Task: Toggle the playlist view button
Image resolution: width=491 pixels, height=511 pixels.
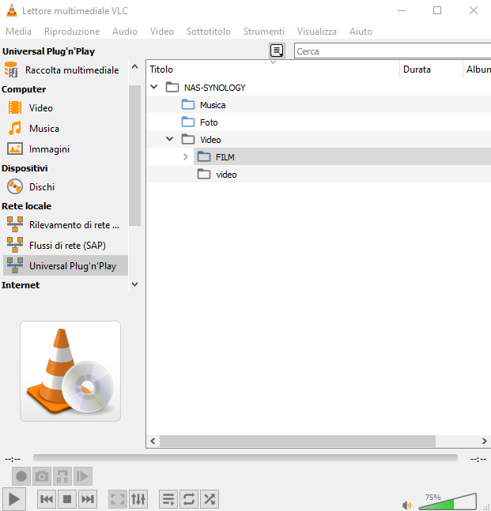Action: (168, 499)
